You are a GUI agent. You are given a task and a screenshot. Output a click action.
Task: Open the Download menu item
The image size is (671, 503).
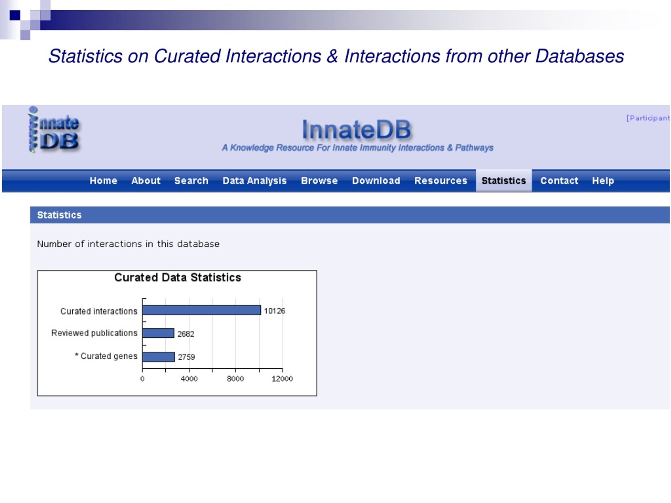[376, 181]
